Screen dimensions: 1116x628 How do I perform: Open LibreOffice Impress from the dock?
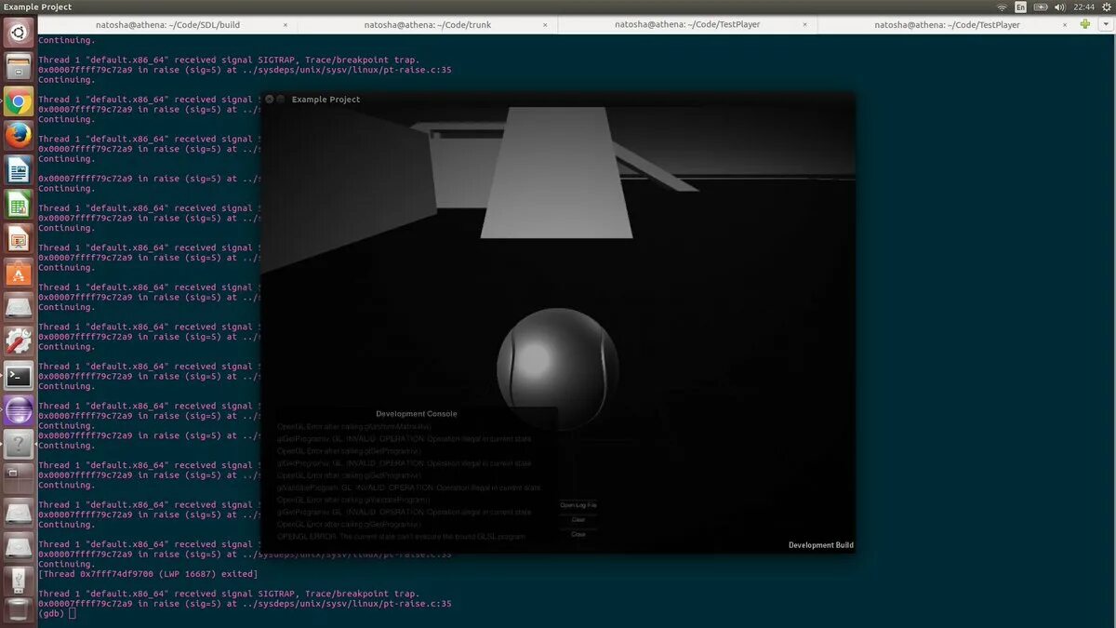[19, 239]
